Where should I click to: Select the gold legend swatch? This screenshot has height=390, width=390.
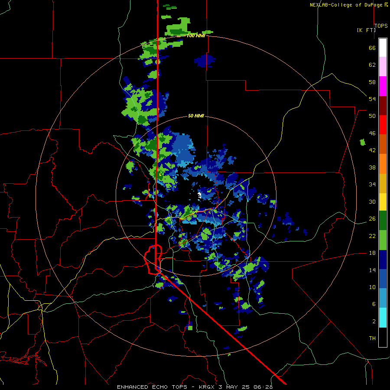tap(383, 183)
